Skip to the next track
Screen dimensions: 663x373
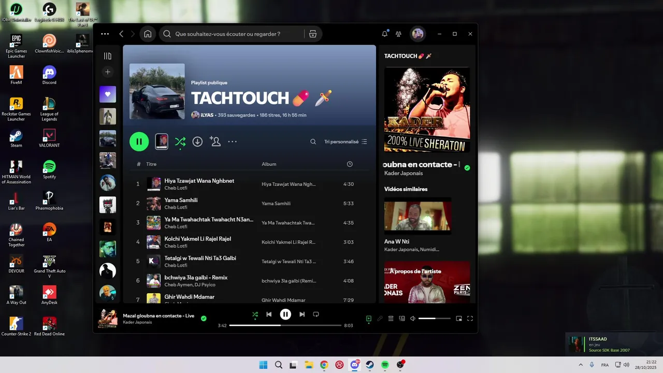(302, 314)
